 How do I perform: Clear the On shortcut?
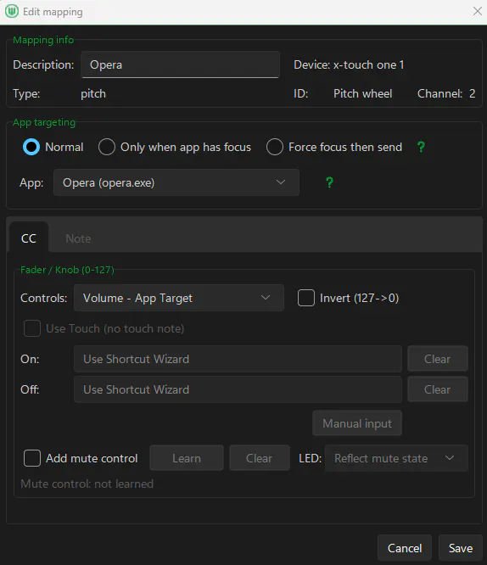click(x=437, y=359)
